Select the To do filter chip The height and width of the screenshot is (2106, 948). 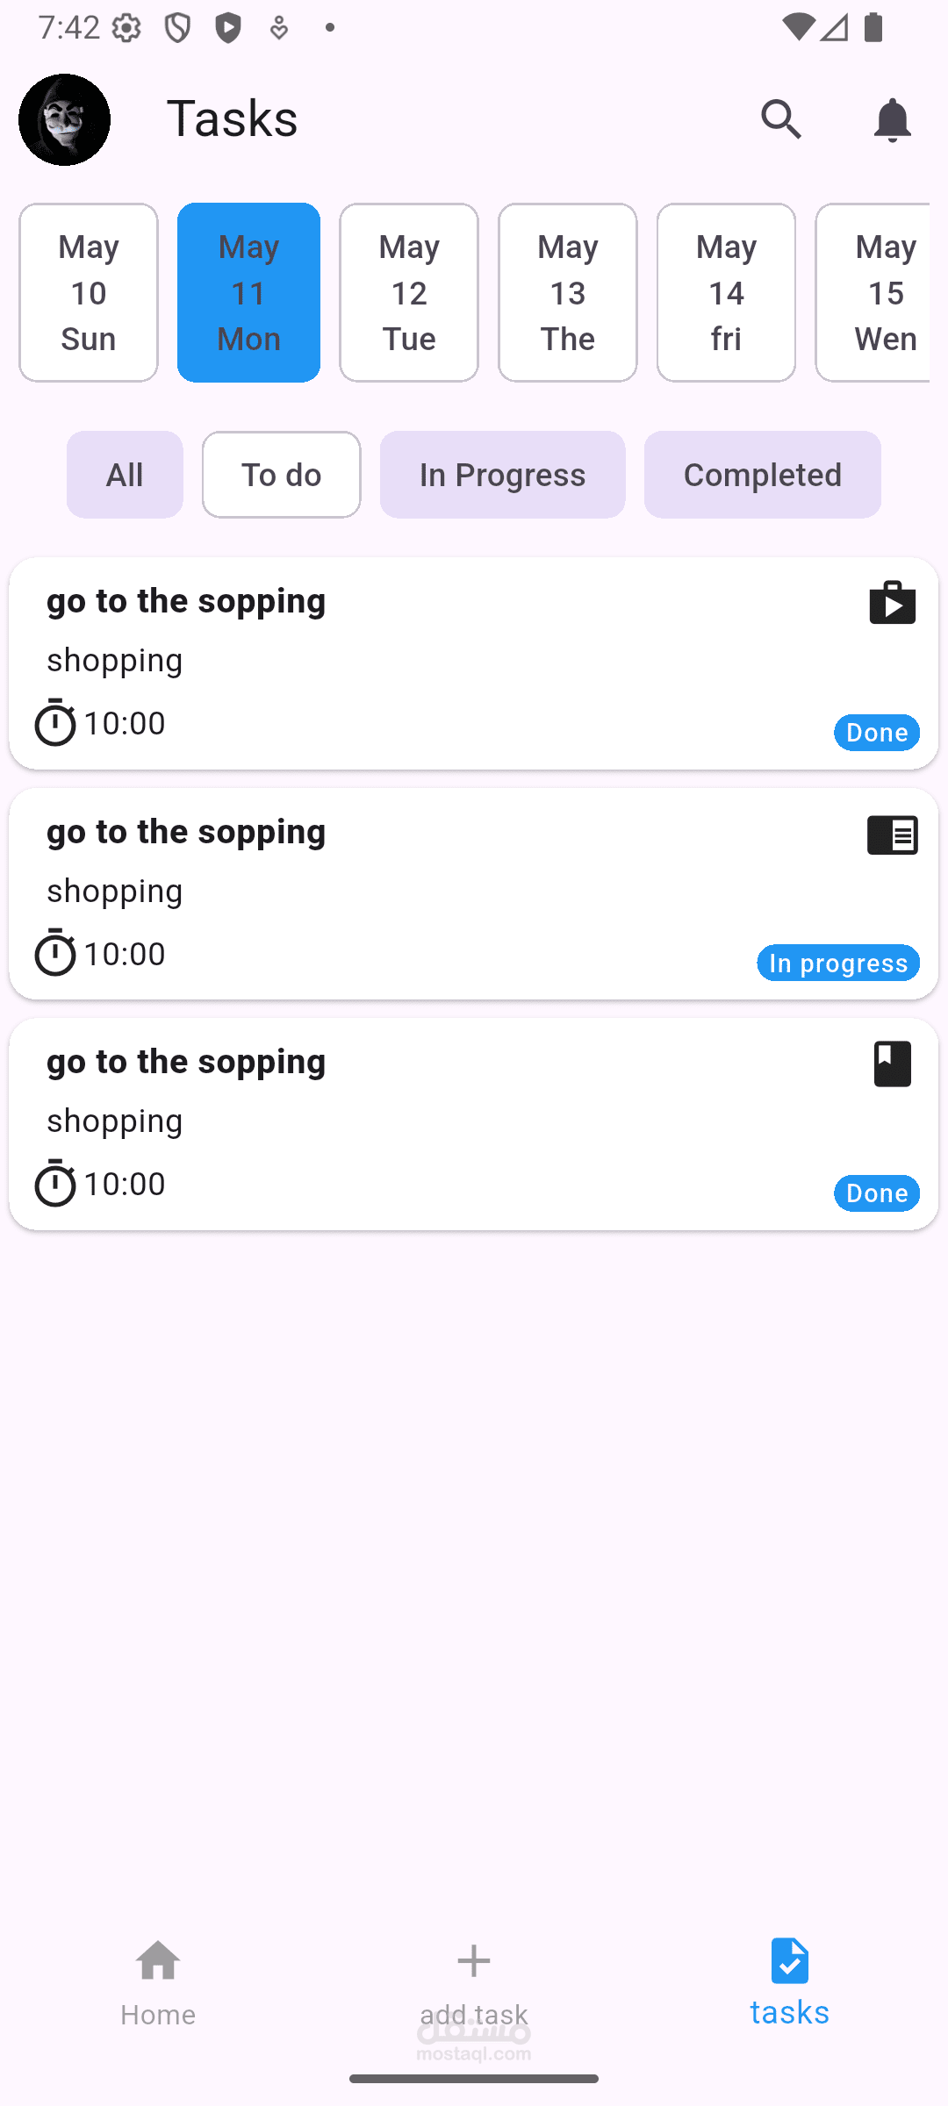click(x=281, y=475)
